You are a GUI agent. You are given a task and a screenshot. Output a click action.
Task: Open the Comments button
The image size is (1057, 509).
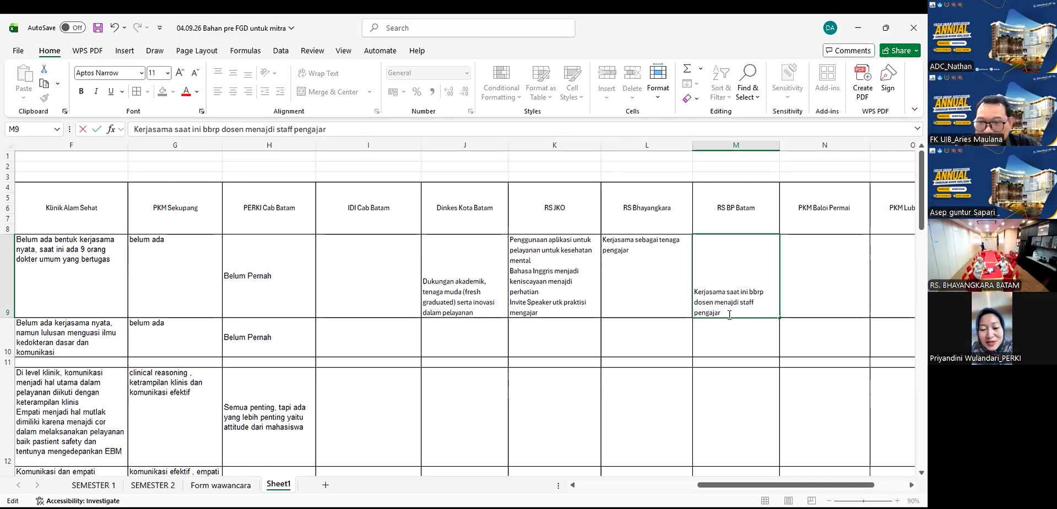pos(848,51)
